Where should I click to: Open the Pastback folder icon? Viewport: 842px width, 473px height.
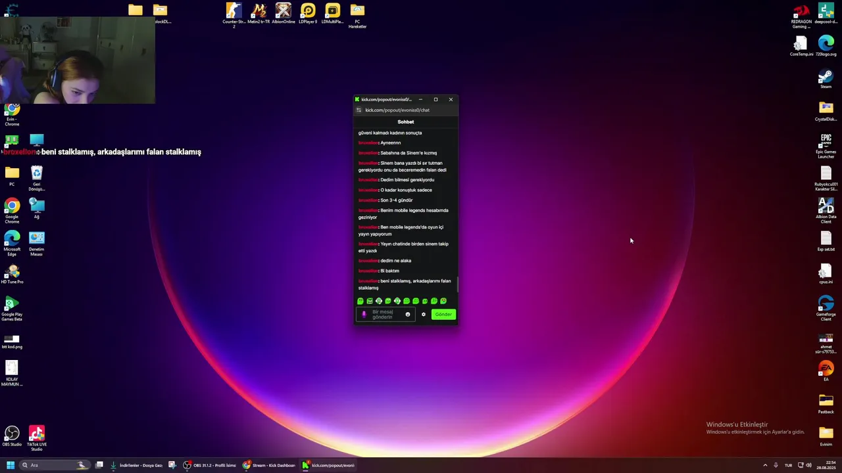826,403
